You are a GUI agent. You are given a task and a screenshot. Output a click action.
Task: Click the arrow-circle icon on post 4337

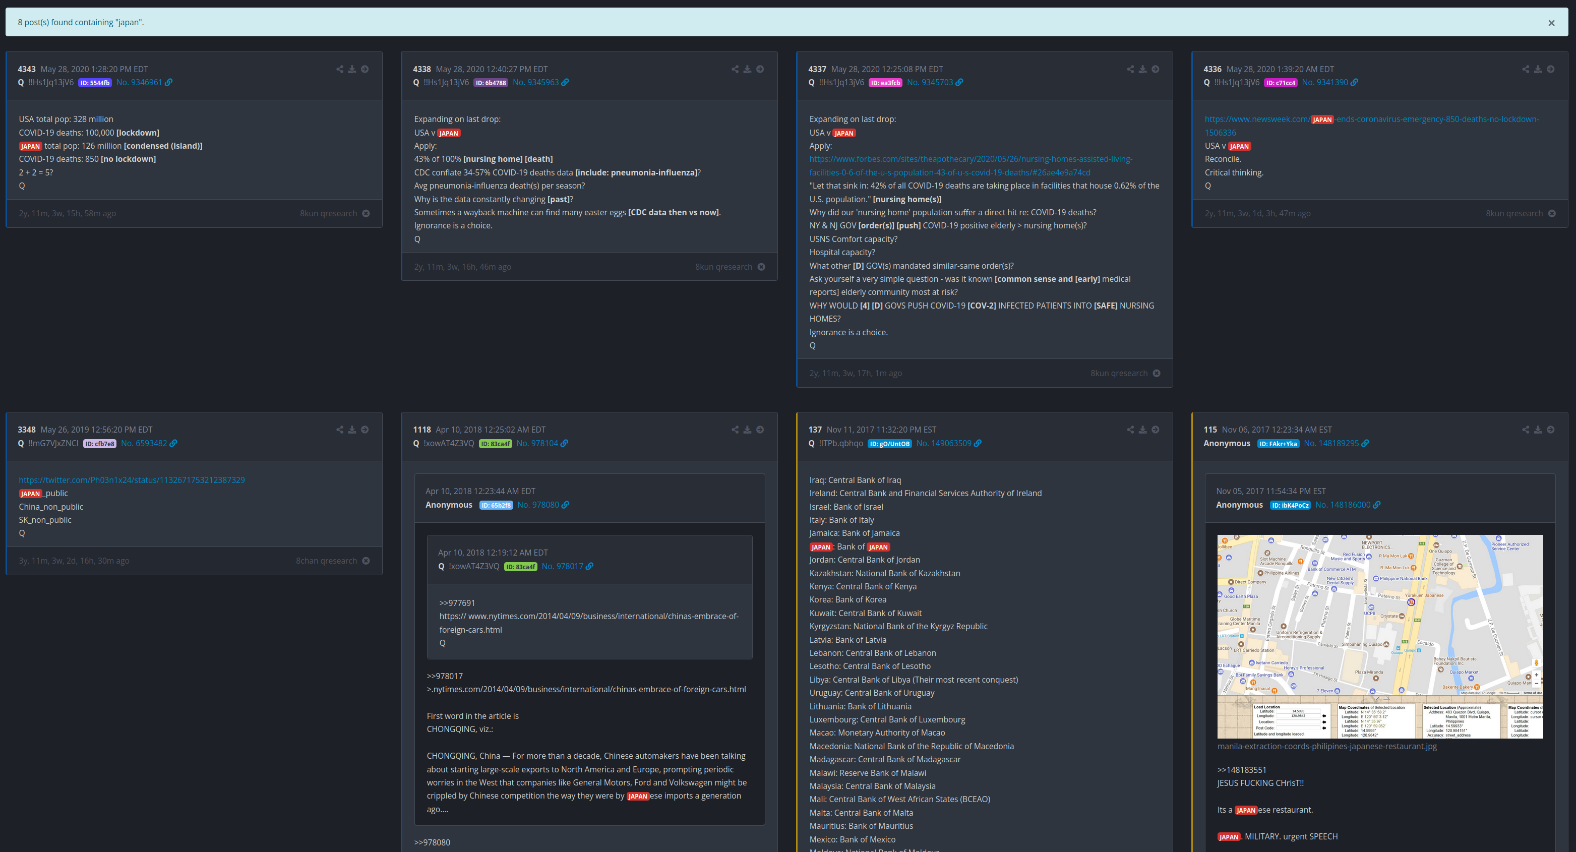tap(1155, 69)
